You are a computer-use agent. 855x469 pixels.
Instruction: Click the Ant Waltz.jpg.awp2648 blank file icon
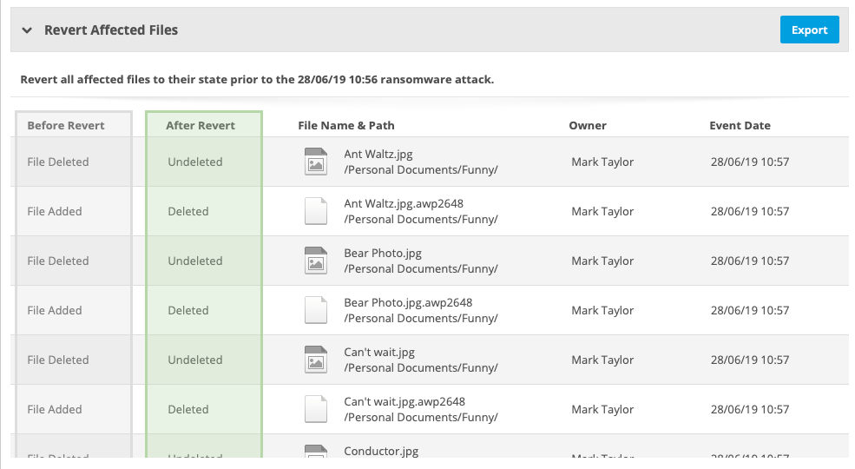click(315, 211)
